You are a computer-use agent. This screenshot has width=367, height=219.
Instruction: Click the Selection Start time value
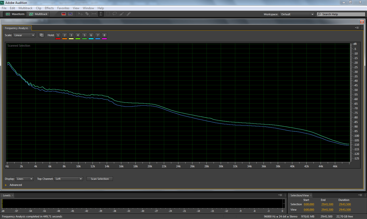[x=309, y=204]
